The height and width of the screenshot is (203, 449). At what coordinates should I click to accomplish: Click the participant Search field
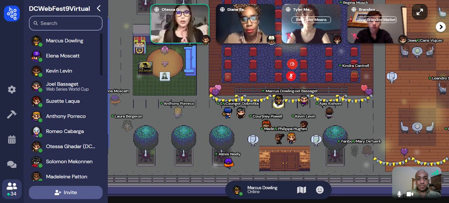tap(65, 23)
